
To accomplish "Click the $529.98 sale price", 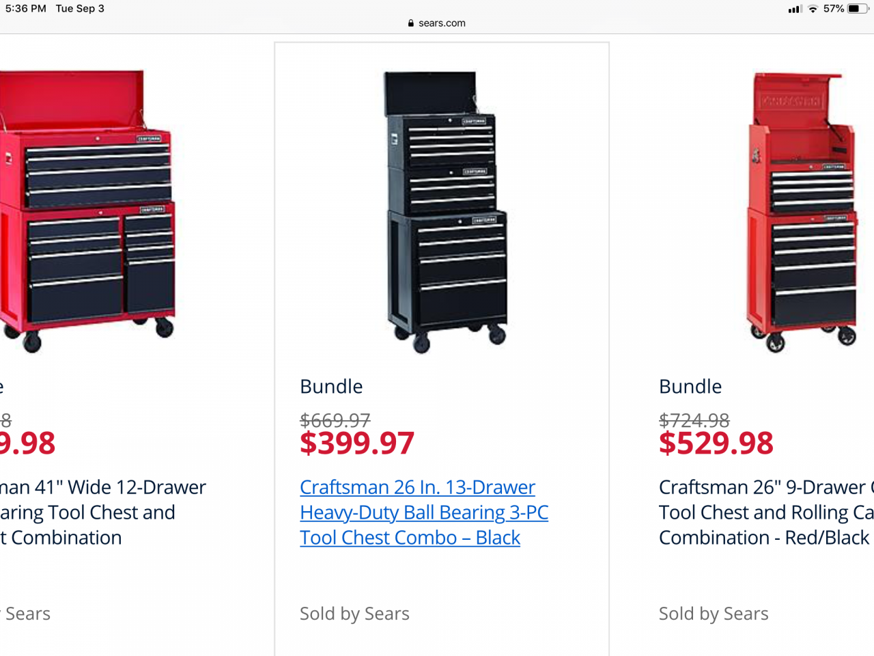I will pos(716,443).
